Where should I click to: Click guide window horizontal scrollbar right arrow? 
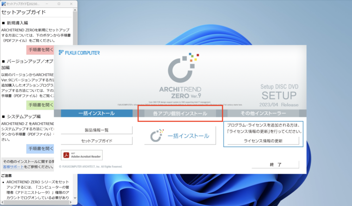click(x=70, y=202)
